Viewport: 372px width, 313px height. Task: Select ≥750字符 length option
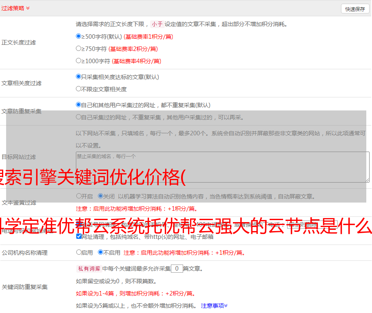[x=79, y=48]
